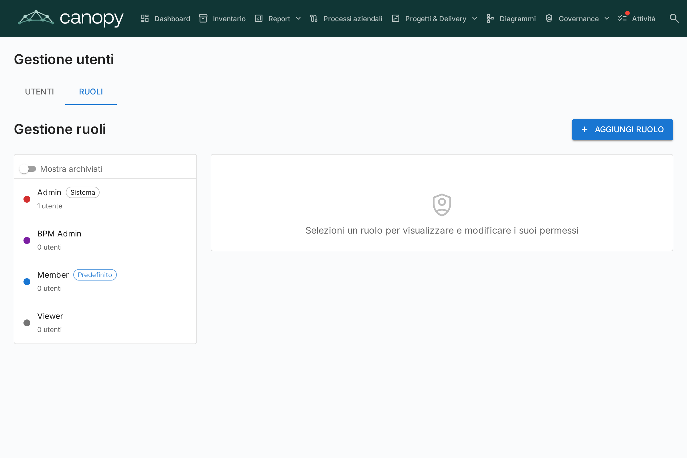Viewport: 687px width, 458px height.
Task: Click the Progetti & Delivery board icon
Action: (396, 18)
